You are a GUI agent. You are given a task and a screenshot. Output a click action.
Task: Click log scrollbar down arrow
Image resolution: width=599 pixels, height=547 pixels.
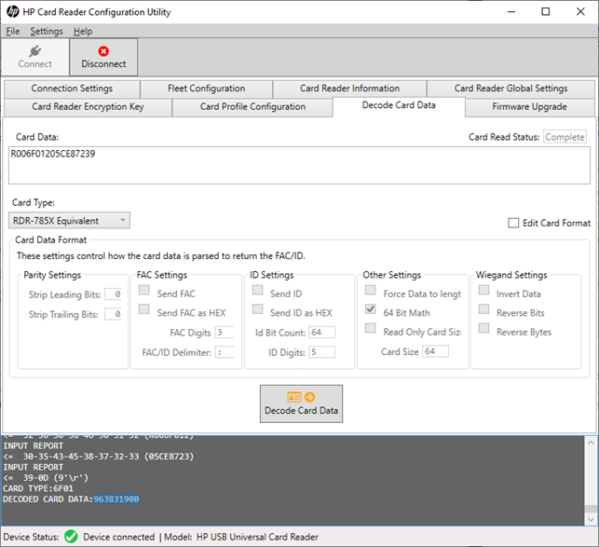click(x=591, y=519)
